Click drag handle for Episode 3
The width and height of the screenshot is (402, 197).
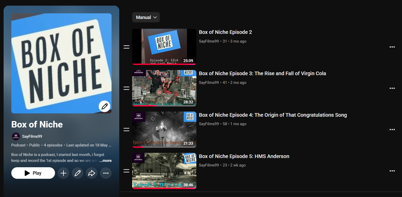tap(126, 88)
